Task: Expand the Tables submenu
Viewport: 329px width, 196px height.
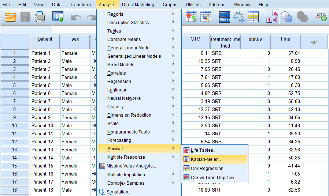Action: (x=139, y=31)
